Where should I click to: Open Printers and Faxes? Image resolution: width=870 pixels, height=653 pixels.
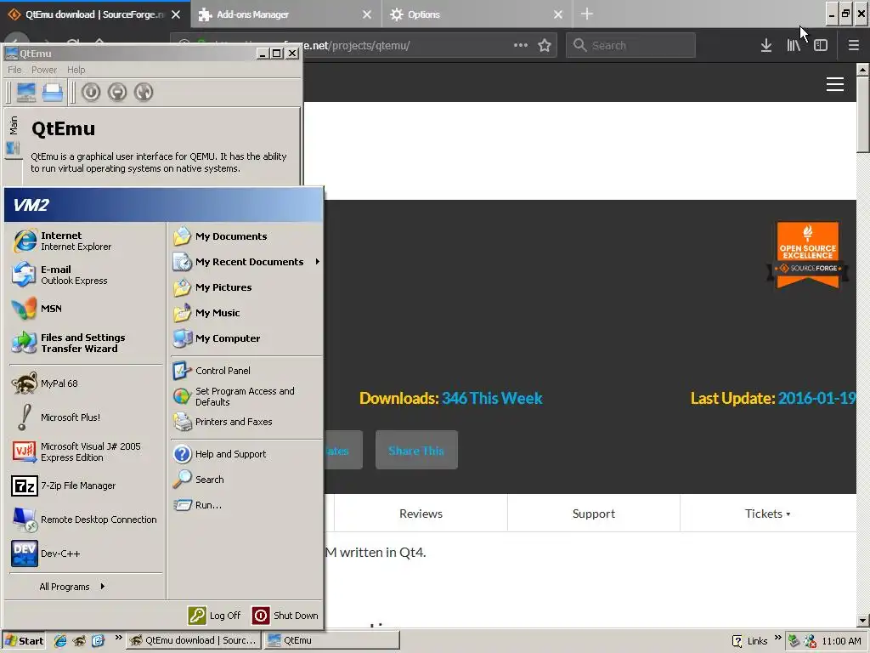tap(246, 422)
